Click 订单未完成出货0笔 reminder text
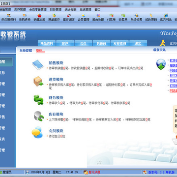 coord(131,68)
